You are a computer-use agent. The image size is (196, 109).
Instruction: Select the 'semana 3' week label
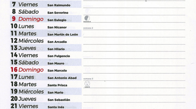click(x=88, y=79)
